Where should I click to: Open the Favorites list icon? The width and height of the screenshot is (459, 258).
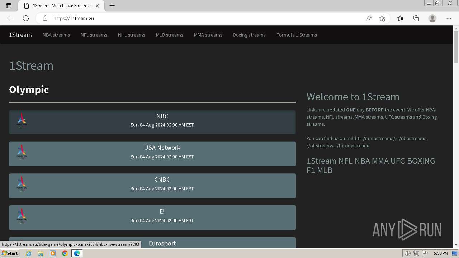pos(400,18)
